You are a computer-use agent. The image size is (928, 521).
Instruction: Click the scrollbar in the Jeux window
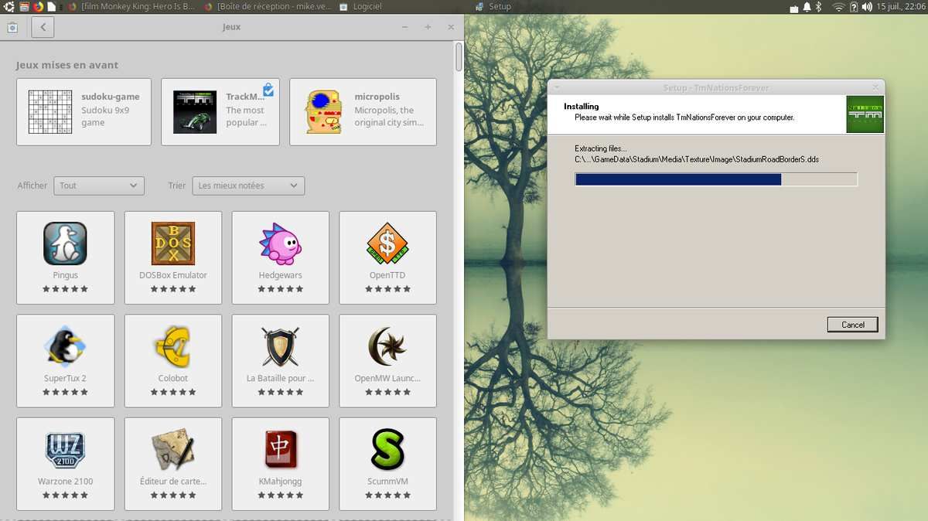(x=459, y=57)
